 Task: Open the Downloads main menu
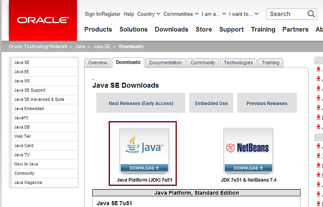point(171,30)
